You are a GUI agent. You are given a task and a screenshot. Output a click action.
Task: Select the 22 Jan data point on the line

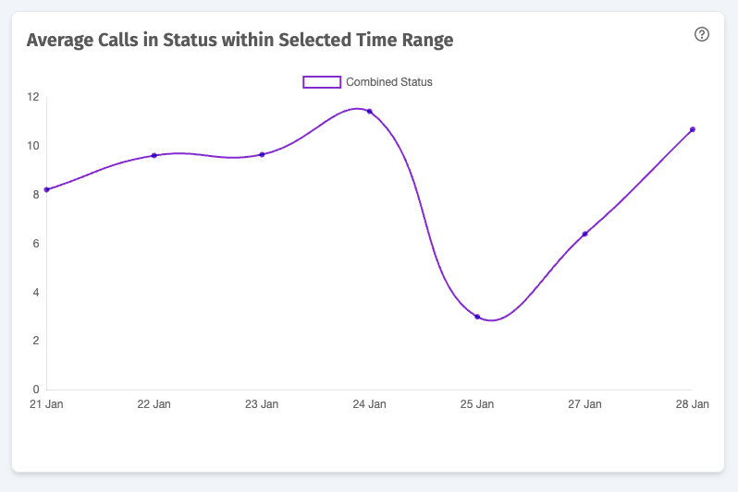point(154,156)
